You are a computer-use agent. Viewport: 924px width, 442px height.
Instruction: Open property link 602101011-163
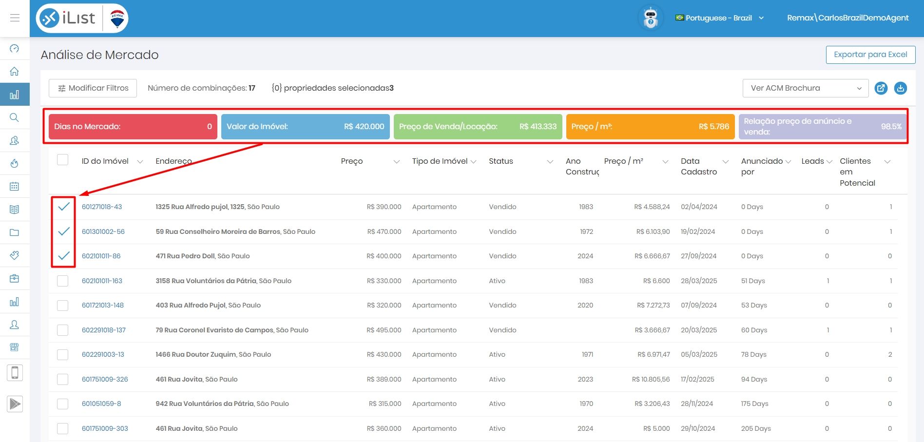pyautogui.click(x=102, y=281)
